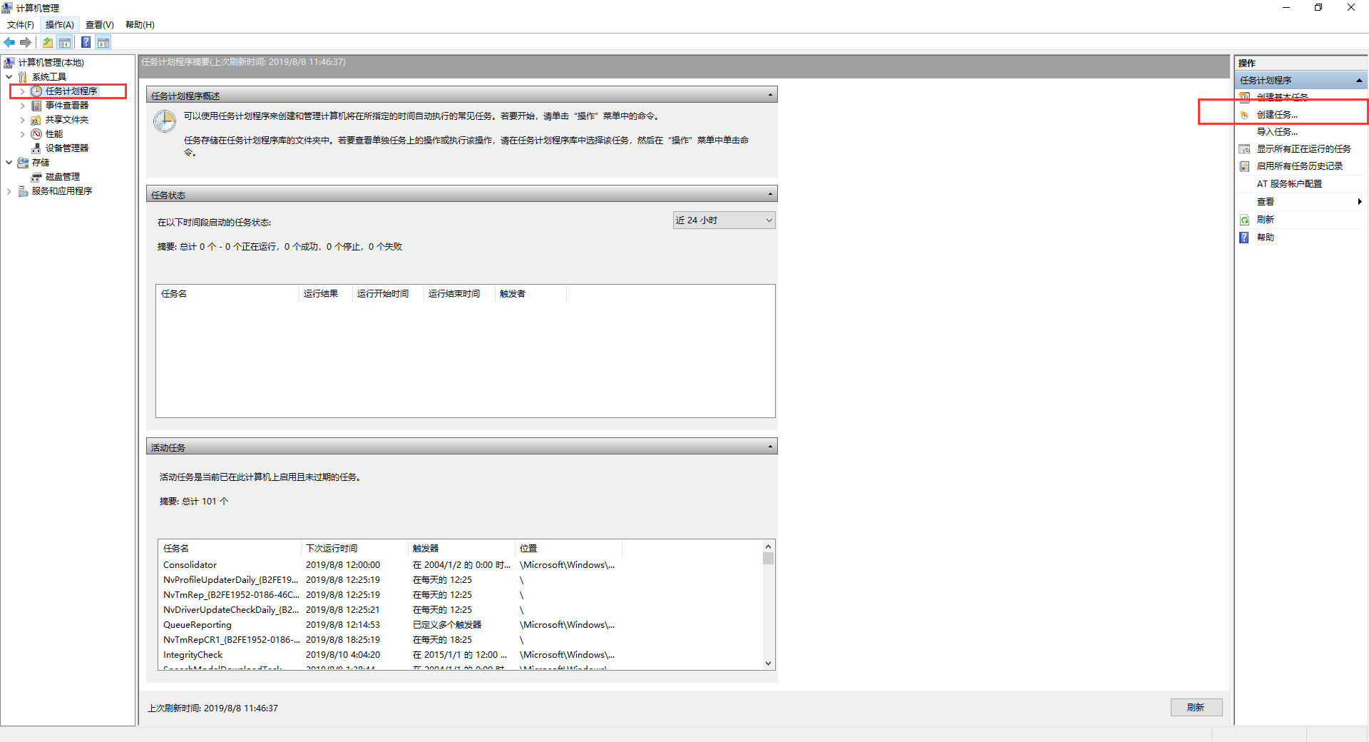Click the active tasks list scroll down arrow

pyautogui.click(x=768, y=664)
